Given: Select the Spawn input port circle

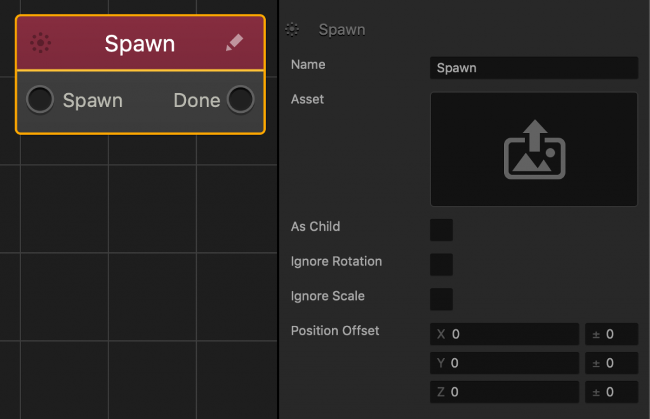Looking at the screenshot, I should click(39, 100).
